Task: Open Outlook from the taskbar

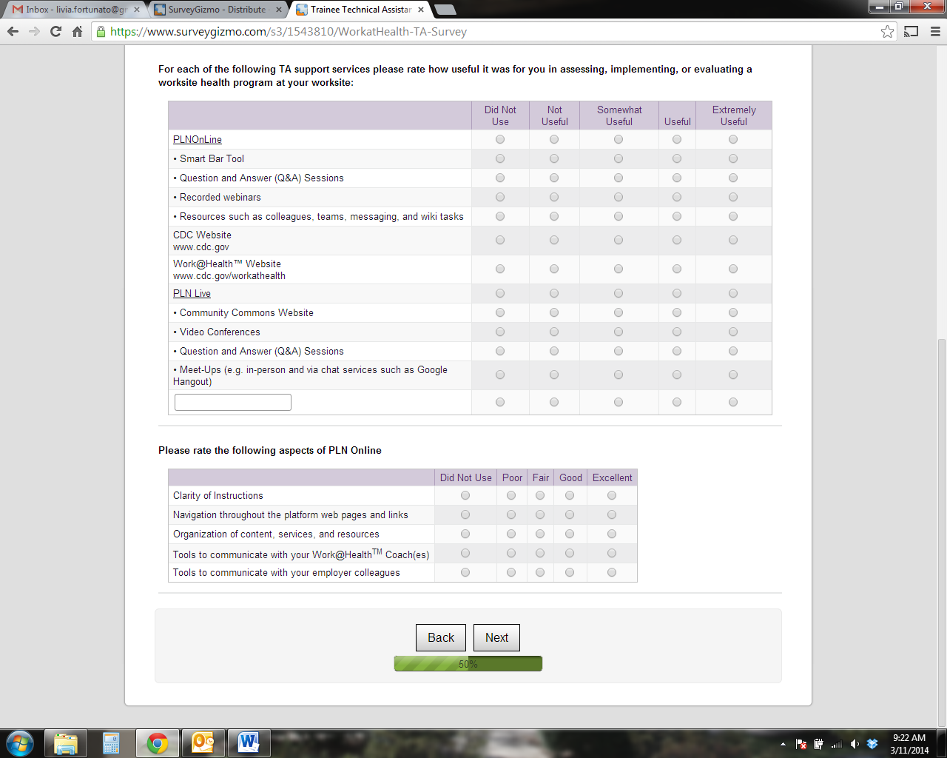Action: click(203, 743)
